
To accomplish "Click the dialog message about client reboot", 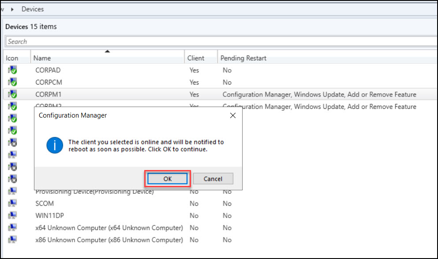I will 146,145.
